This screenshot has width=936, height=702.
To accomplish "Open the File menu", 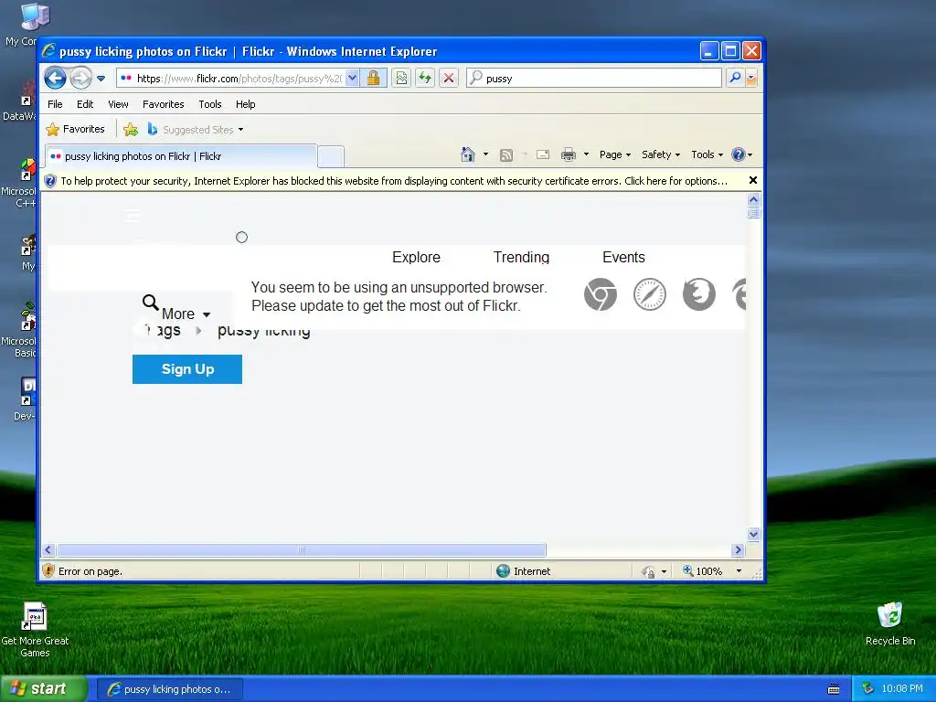I will (55, 104).
